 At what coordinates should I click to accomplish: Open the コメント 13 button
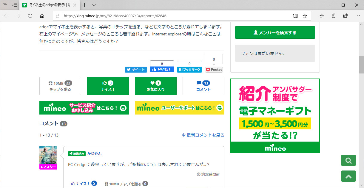[x=203, y=86]
